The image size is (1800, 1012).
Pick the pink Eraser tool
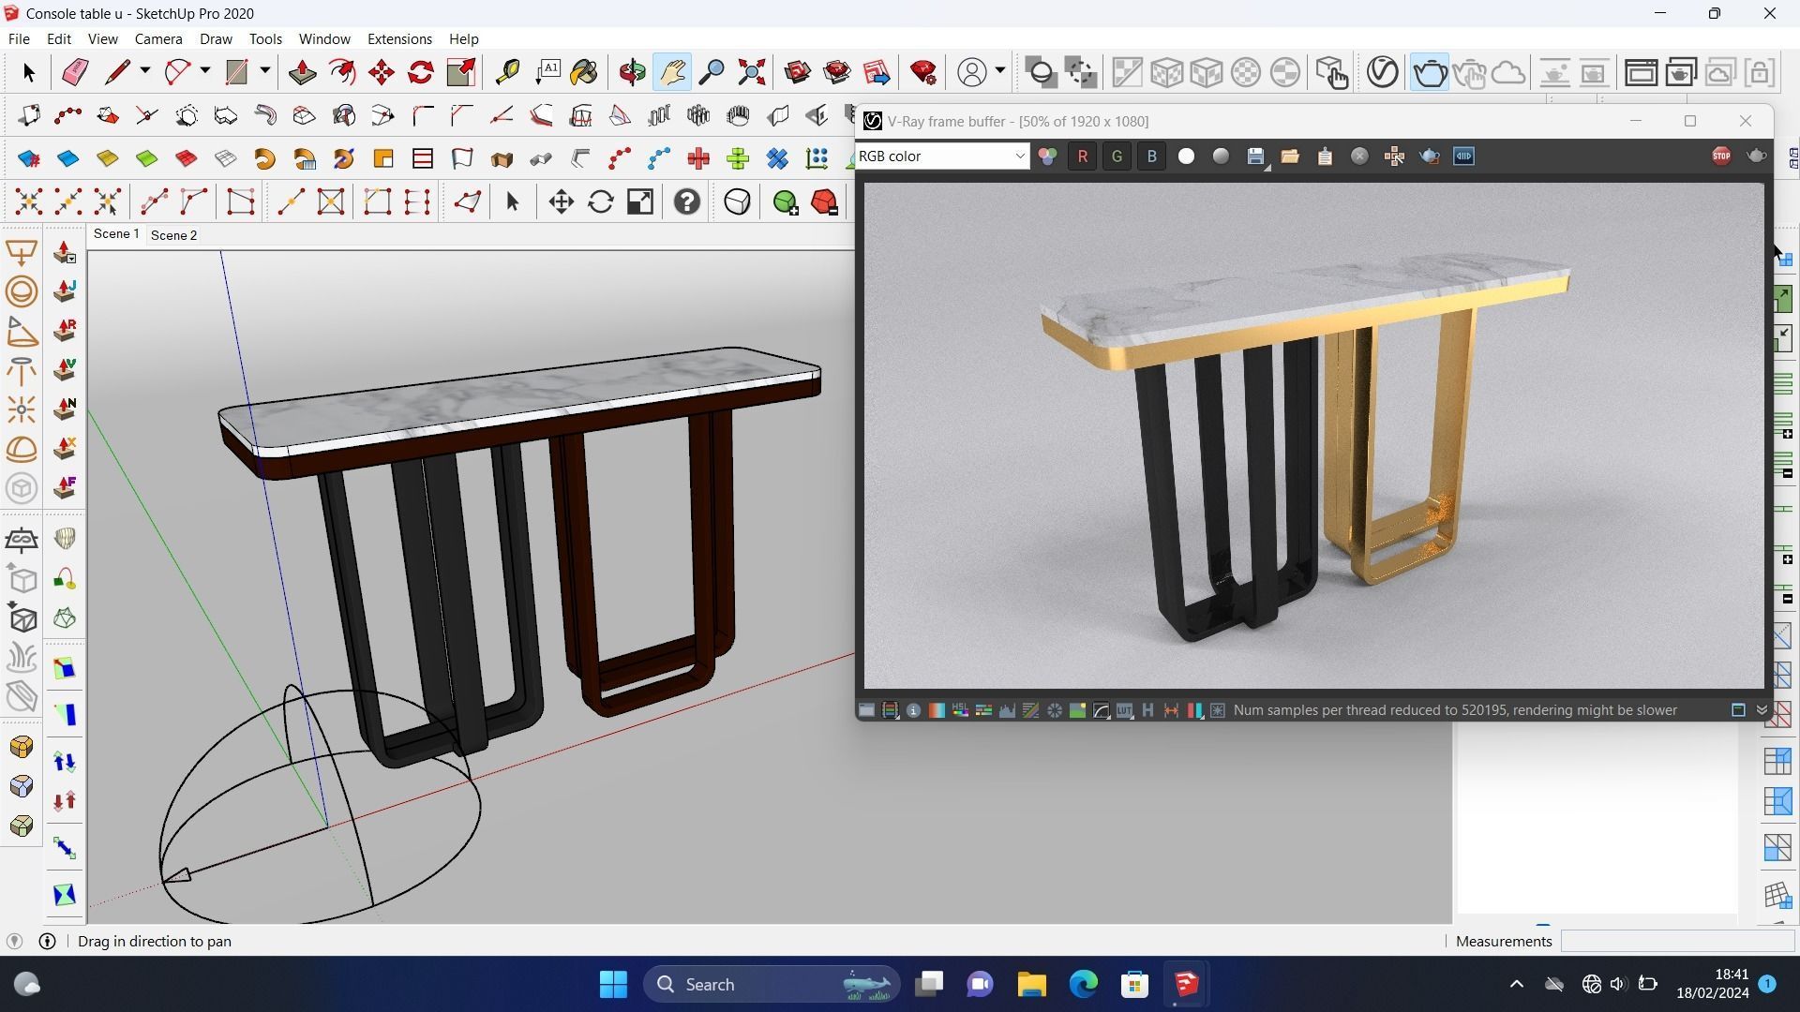pos(75,72)
